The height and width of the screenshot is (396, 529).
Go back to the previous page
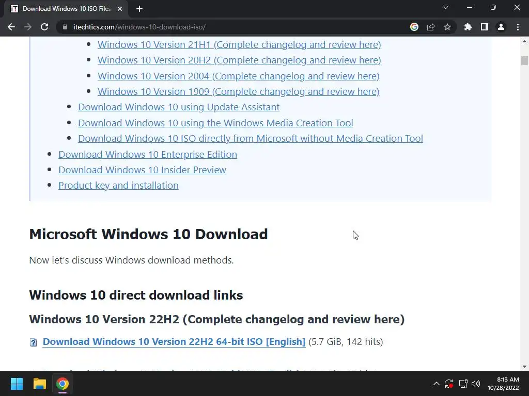coord(11,27)
